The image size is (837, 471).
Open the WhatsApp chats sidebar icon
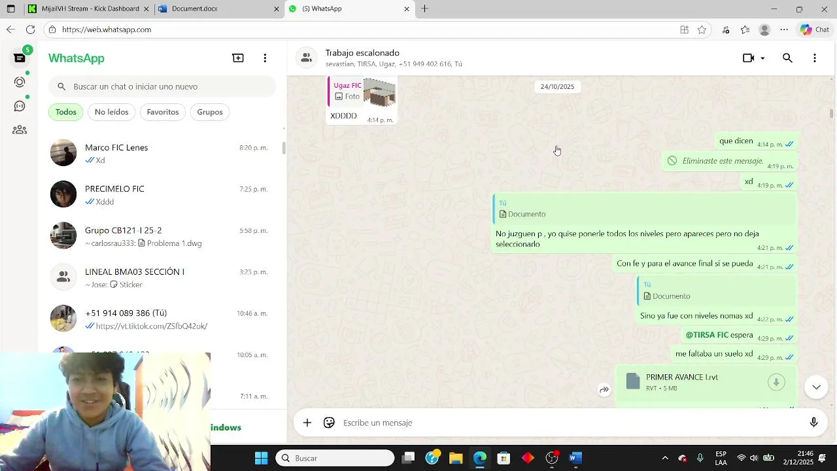pyautogui.click(x=20, y=58)
